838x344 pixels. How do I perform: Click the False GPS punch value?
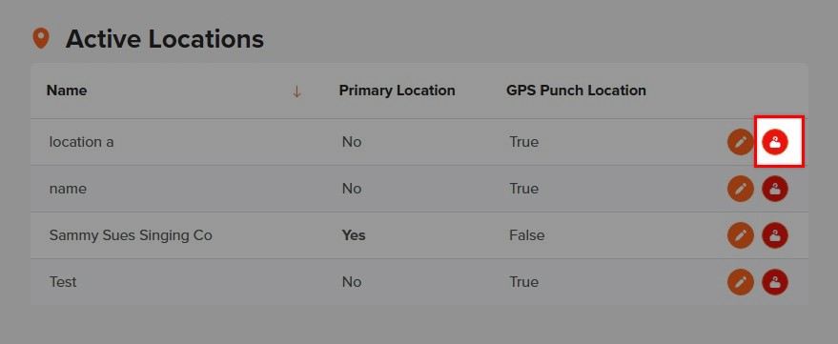pyautogui.click(x=527, y=235)
